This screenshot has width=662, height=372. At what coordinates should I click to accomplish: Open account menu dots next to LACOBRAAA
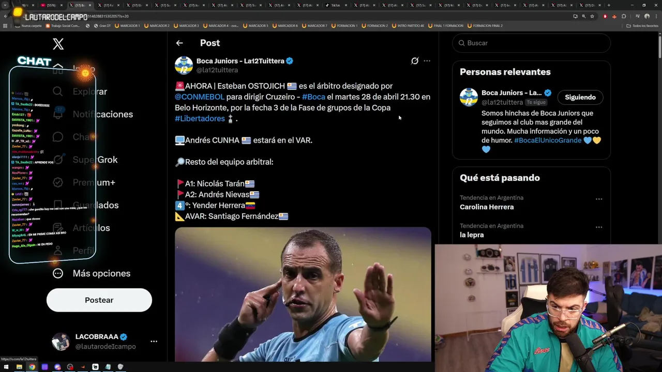(x=154, y=342)
